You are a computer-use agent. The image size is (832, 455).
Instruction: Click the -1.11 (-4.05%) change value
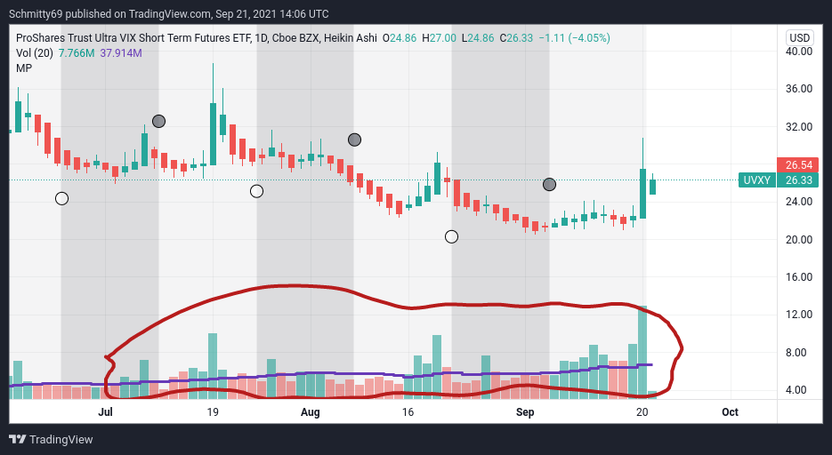(x=575, y=37)
